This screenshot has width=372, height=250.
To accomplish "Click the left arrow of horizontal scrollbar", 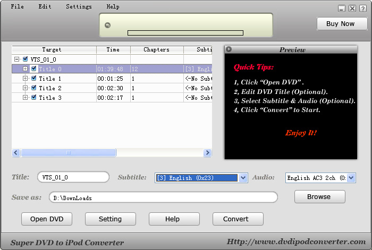I will click(x=16, y=153).
